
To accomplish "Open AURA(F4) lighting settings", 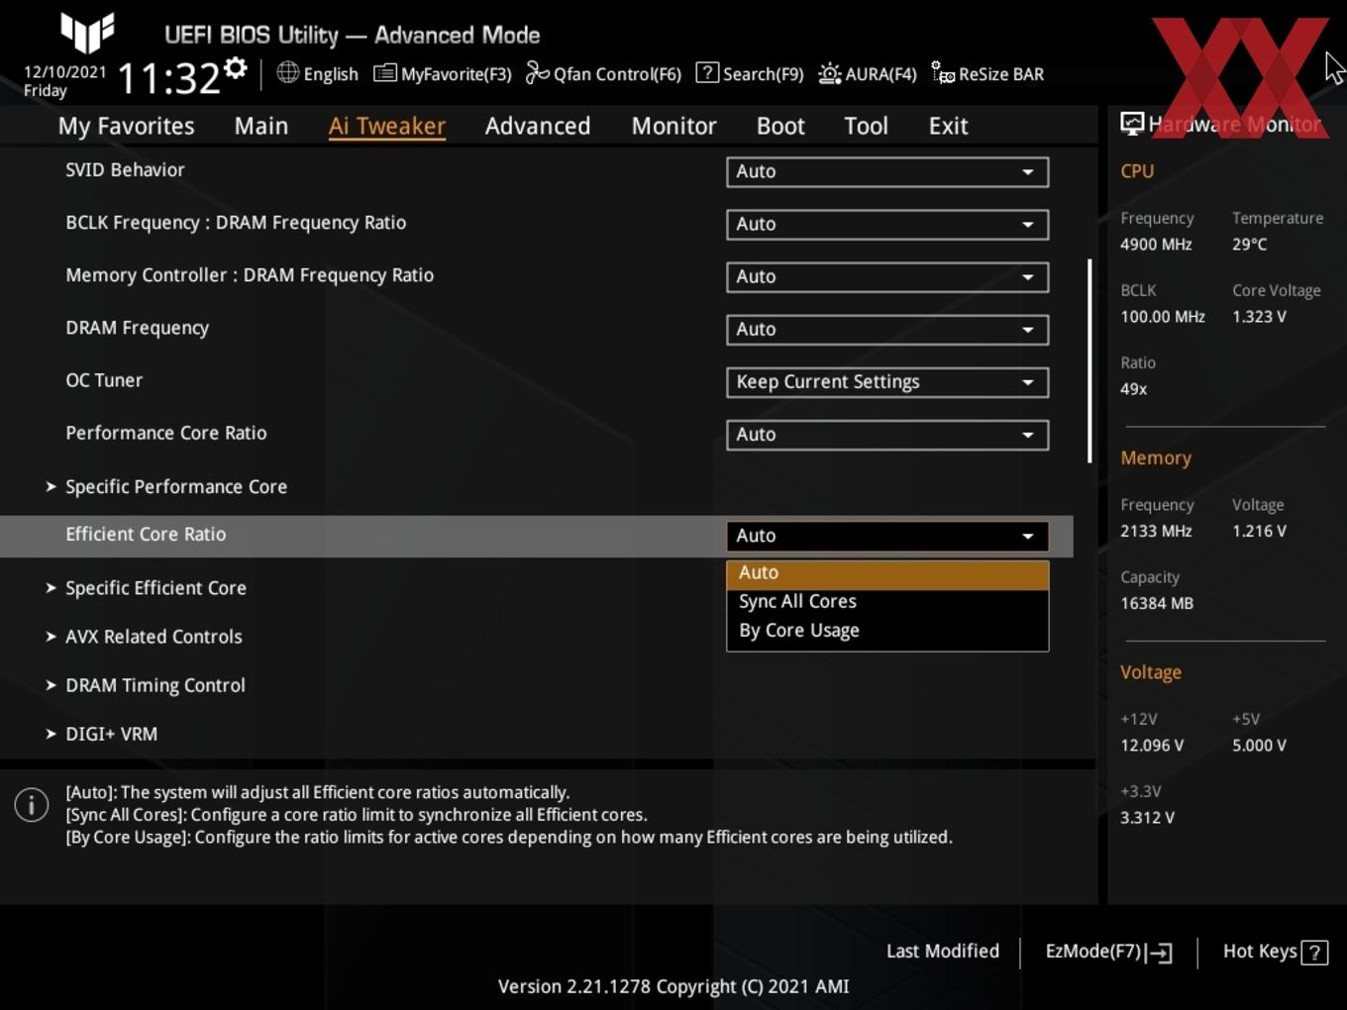I will point(868,73).
